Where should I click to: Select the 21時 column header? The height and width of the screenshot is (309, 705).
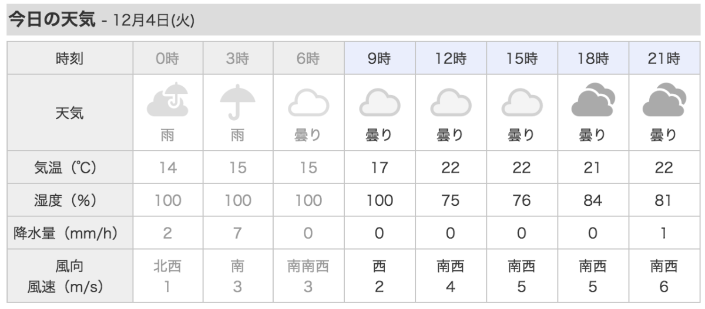[x=664, y=59]
